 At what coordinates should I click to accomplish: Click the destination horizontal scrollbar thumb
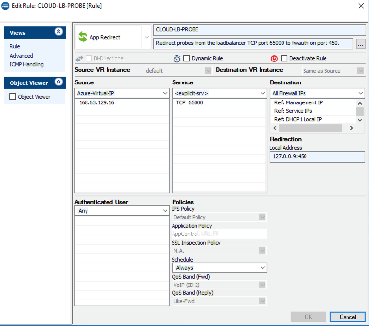click(x=310, y=128)
